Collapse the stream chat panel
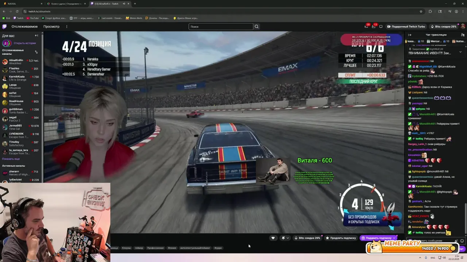This screenshot has width=467, height=262. pyautogui.click(x=410, y=35)
